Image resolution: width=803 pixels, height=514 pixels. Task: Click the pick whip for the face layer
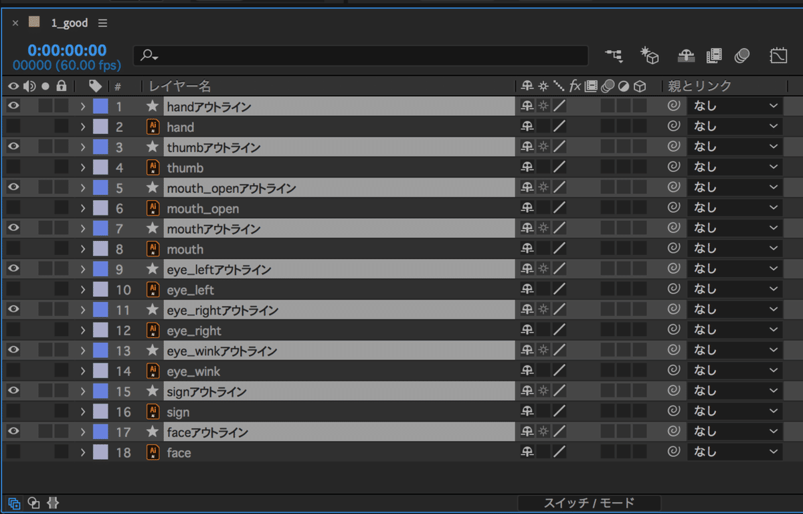[674, 452]
